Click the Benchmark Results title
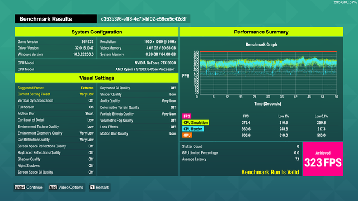 coord(46,19)
